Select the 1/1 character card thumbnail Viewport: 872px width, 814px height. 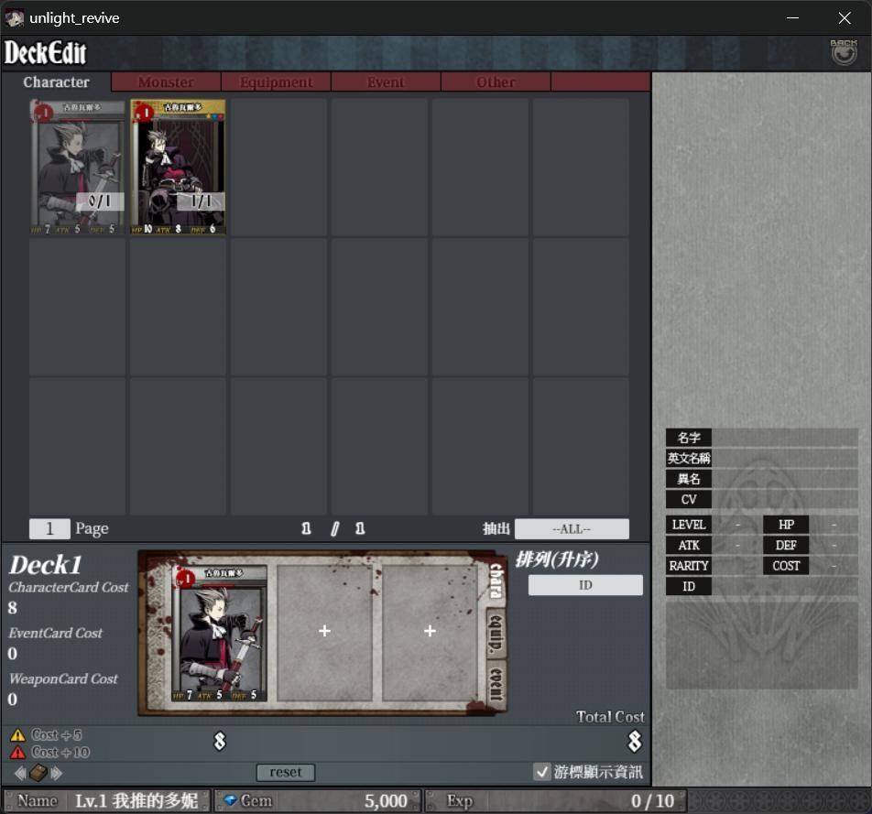point(178,167)
